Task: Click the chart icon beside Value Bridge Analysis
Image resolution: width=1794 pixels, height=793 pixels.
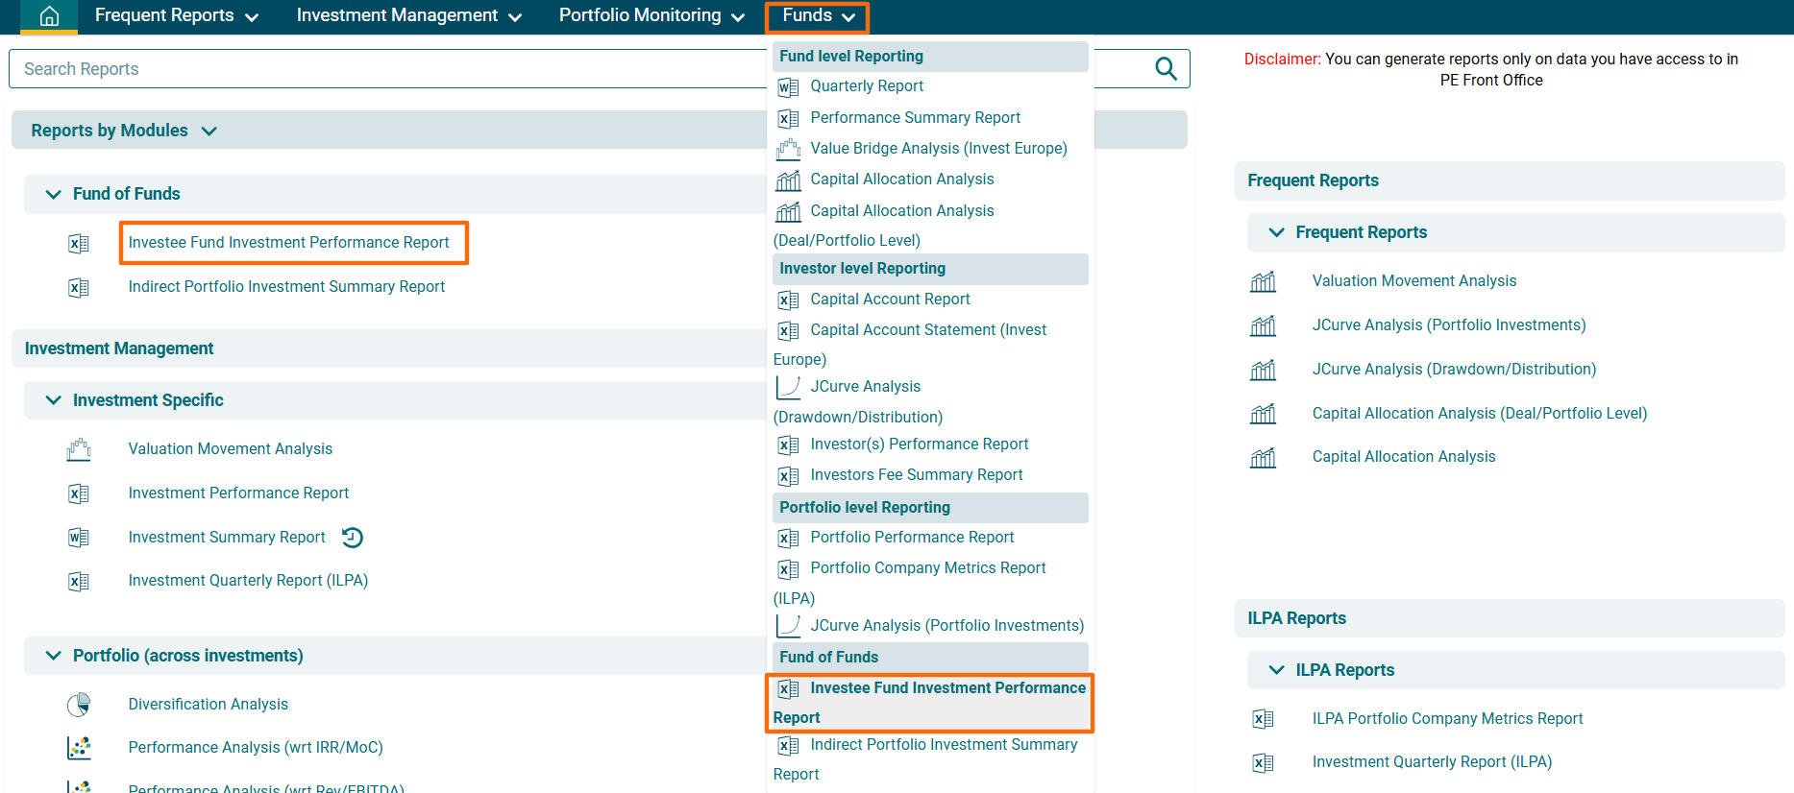Action: pos(788,149)
